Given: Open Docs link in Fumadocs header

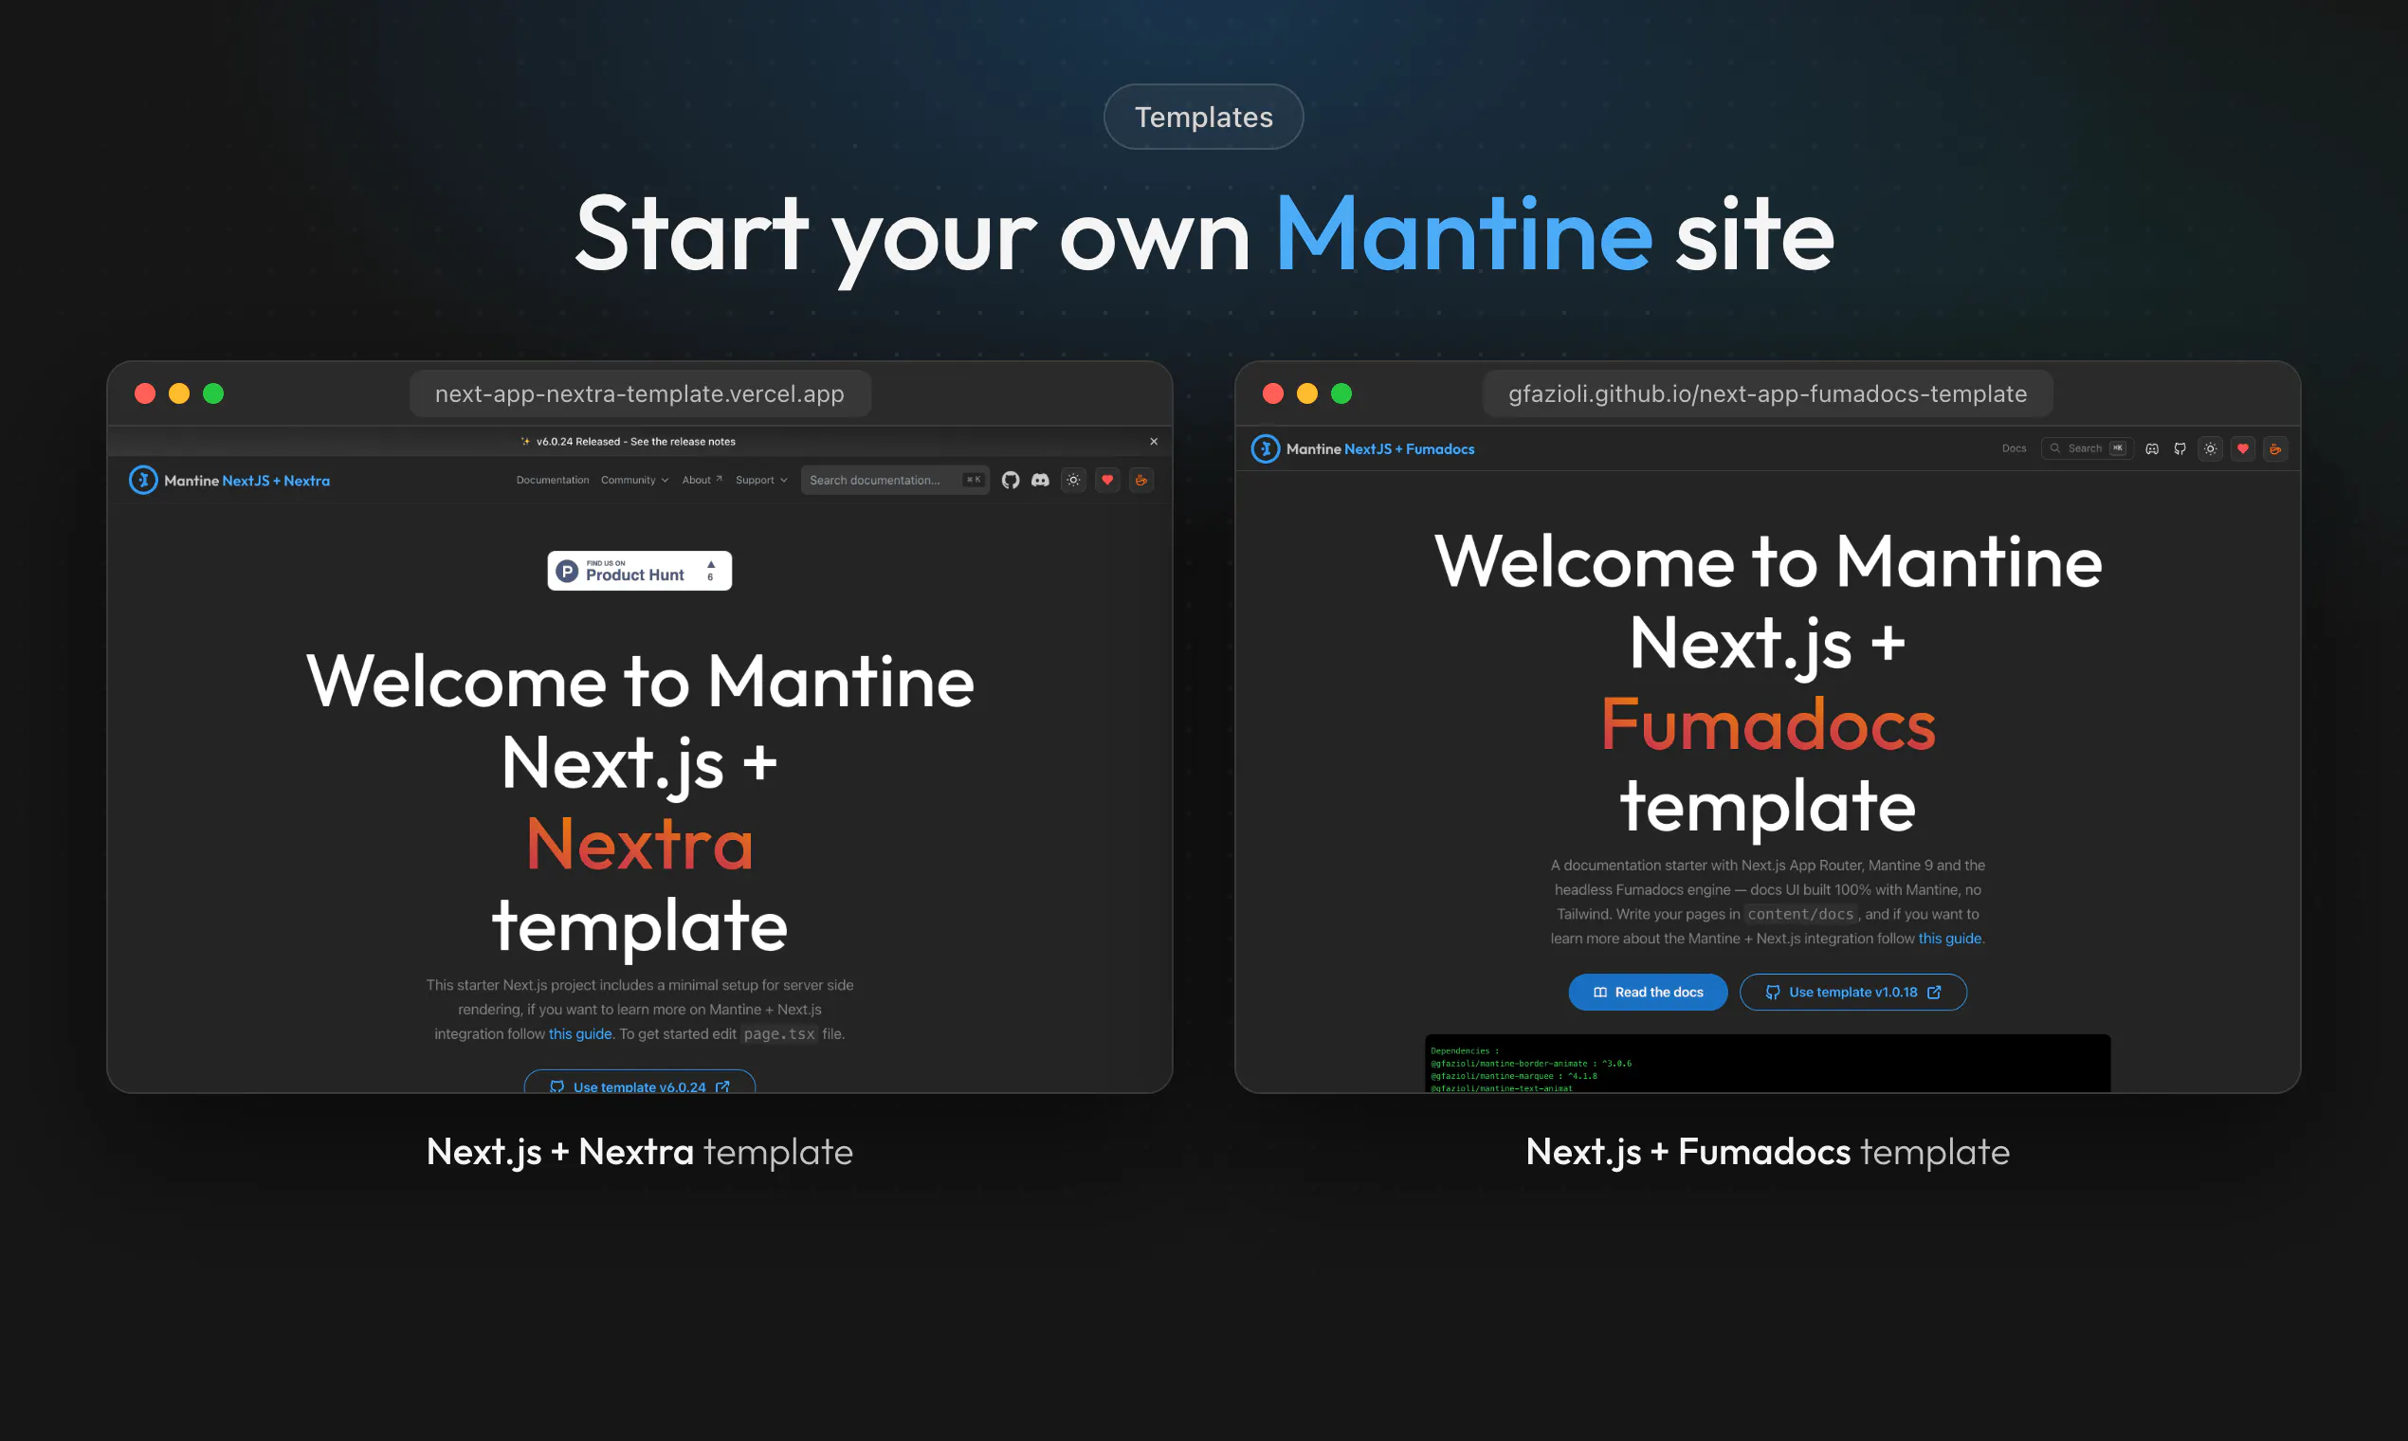Looking at the screenshot, I should click(2014, 448).
